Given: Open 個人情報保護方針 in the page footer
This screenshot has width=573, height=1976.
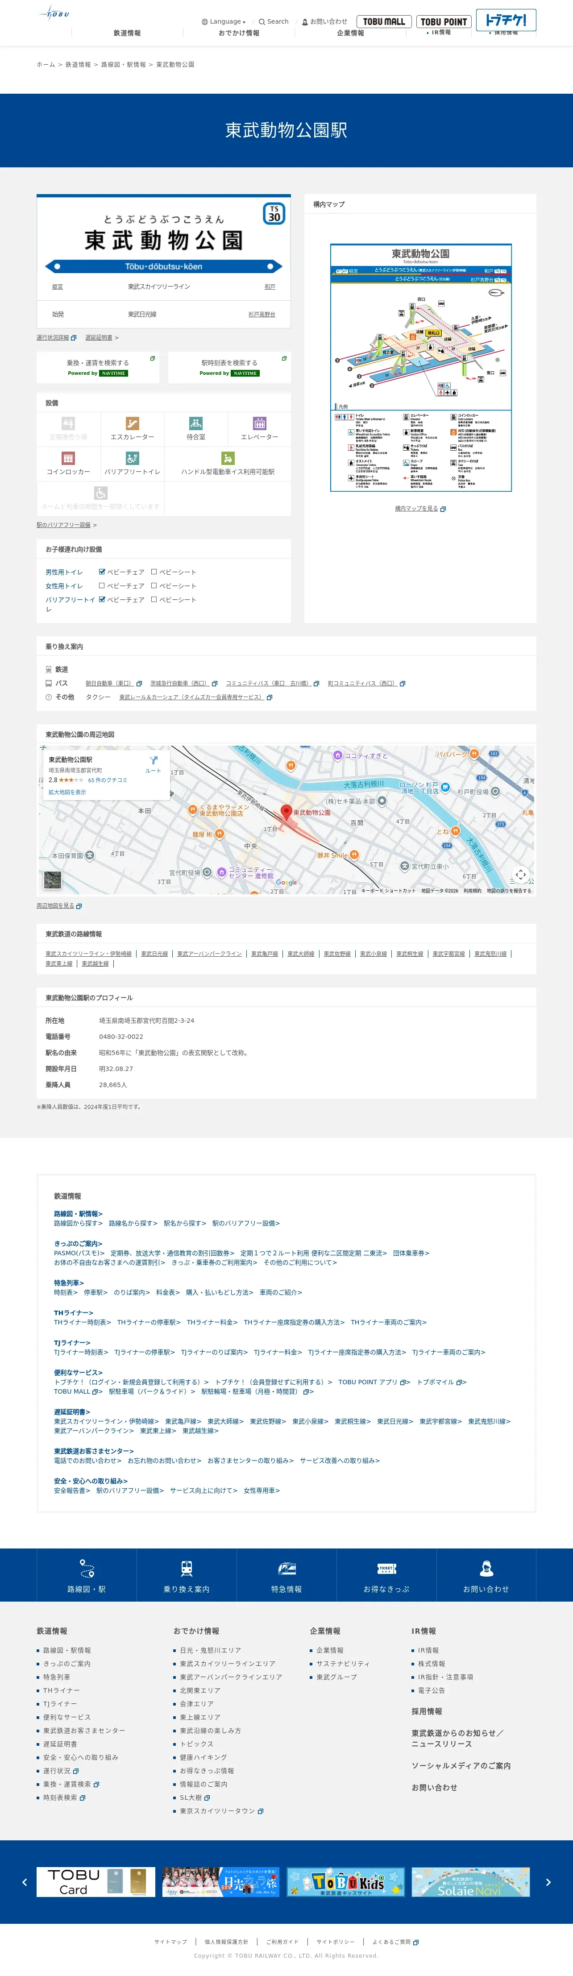Looking at the screenshot, I should pos(226,1942).
